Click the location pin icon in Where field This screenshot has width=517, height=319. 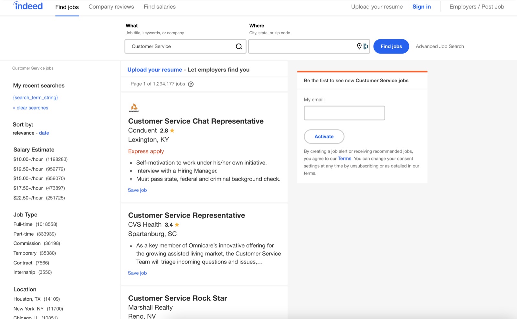(x=359, y=46)
